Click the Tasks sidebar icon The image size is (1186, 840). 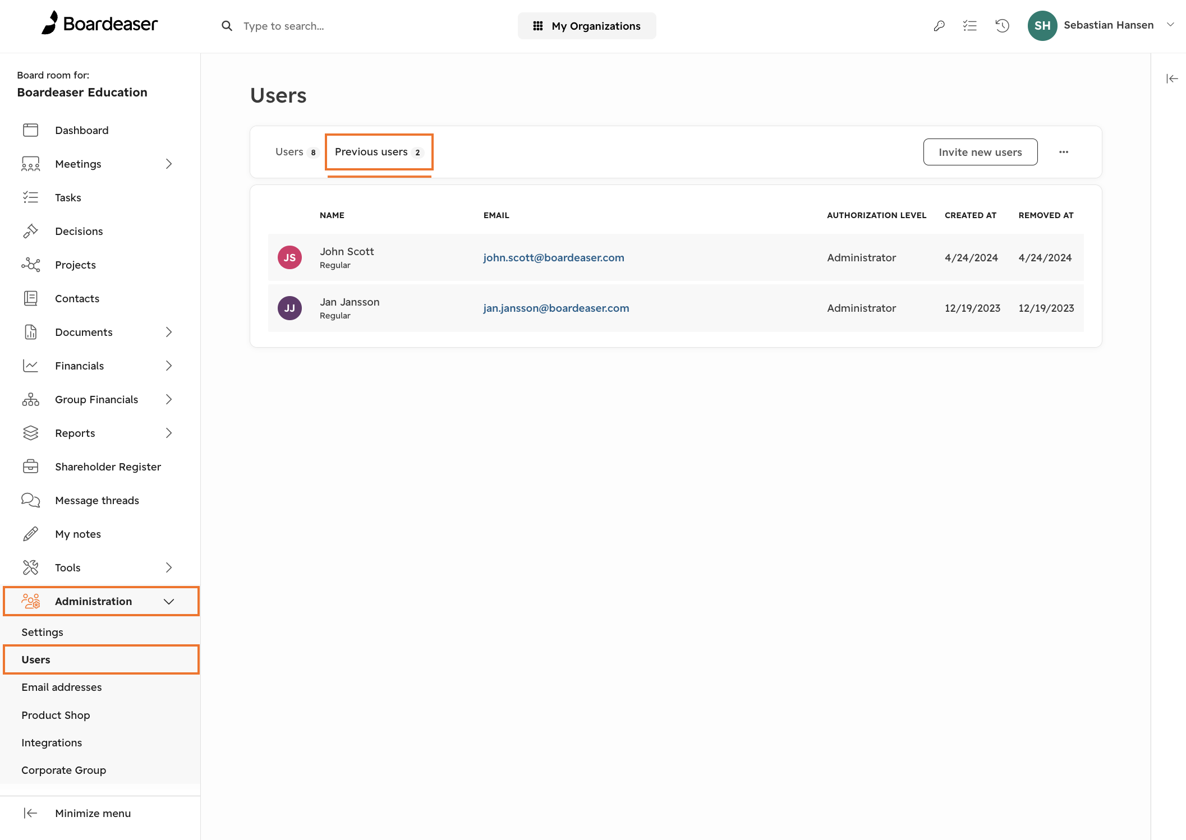coord(31,197)
